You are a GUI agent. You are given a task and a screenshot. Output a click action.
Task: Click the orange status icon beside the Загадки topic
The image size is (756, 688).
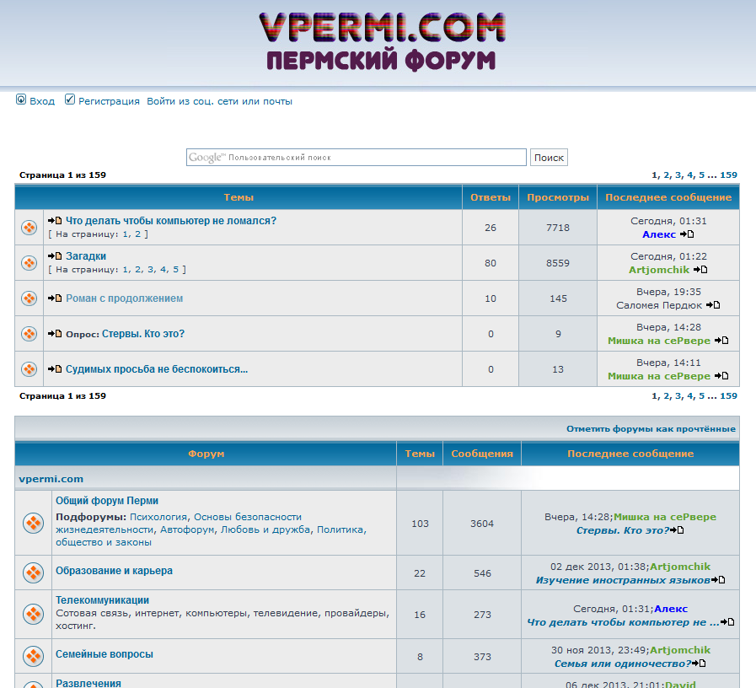click(x=29, y=263)
